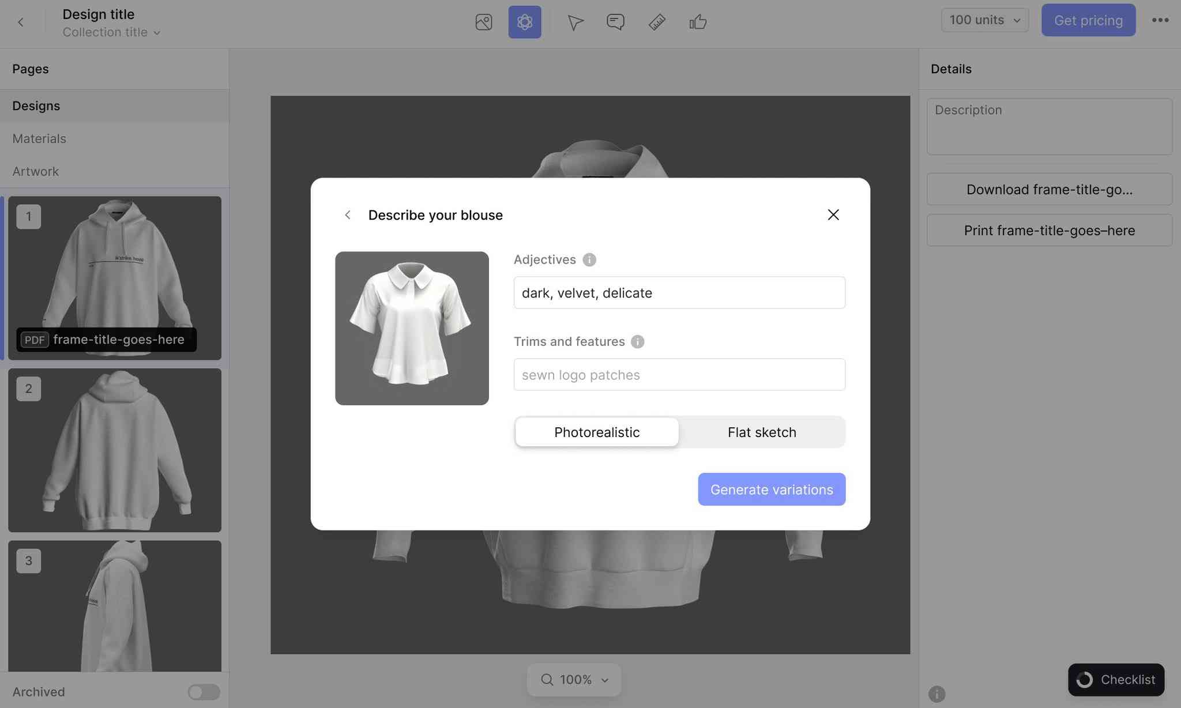
Task: Click Generate variations button
Action: click(x=772, y=489)
